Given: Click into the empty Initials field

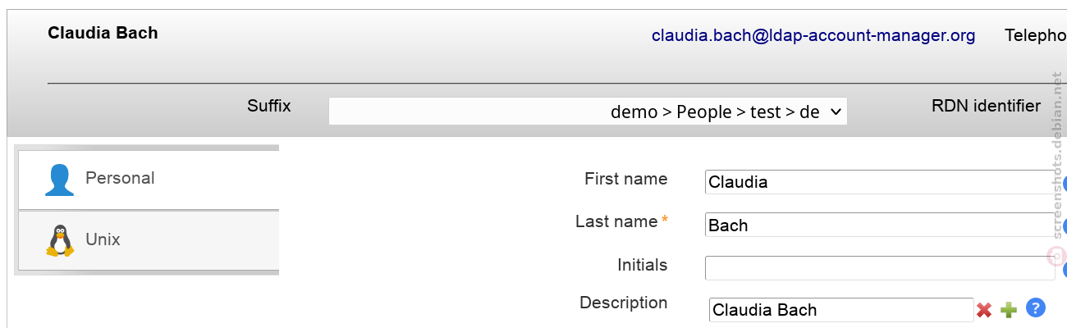Looking at the screenshot, I should point(880,267).
